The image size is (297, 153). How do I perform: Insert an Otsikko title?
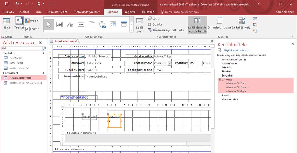(155, 25)
